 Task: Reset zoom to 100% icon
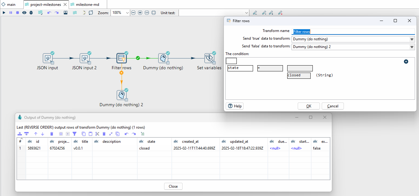pyautogui.click(x=147, y=13)
